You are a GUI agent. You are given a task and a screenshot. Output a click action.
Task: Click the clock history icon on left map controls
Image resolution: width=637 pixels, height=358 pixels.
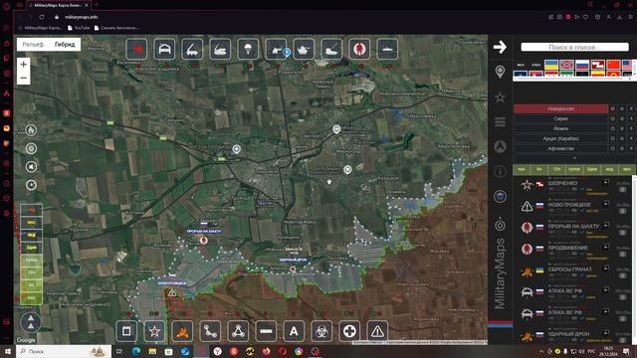pyautogui.click(x=31, y=185)
